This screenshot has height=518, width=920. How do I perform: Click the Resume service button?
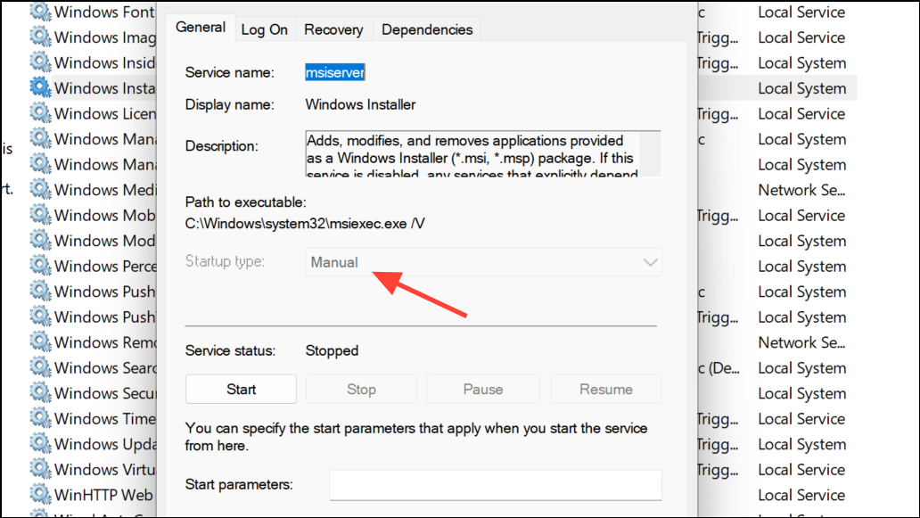pos(605,390)
